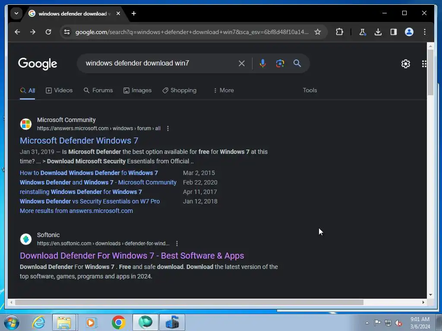Image resolution: width=442 pixels, height=331 pixels.
Task: Select the All results tab
Action: tap(28, 91)
